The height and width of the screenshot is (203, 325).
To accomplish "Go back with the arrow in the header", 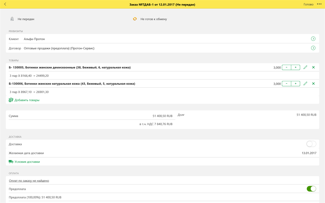I will [5, 4].
